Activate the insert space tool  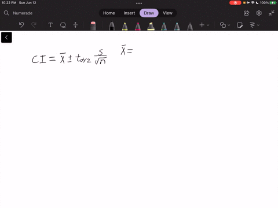point(75,25)
